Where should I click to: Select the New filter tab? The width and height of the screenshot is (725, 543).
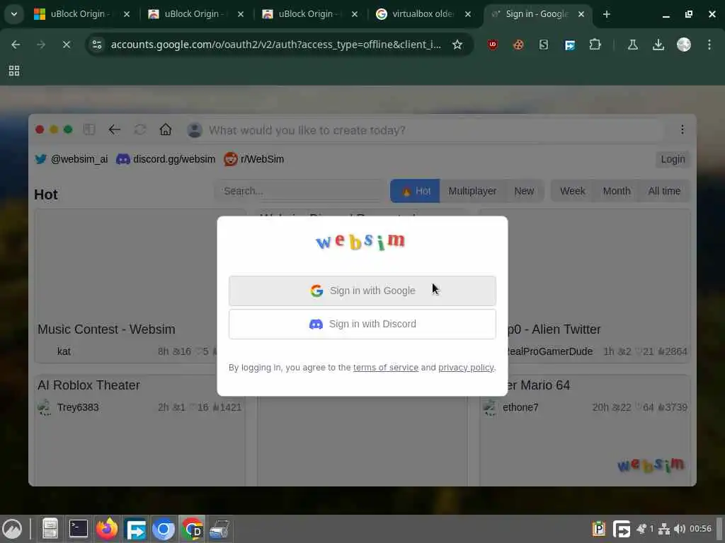pyautogui.click(x=524, y=191)
